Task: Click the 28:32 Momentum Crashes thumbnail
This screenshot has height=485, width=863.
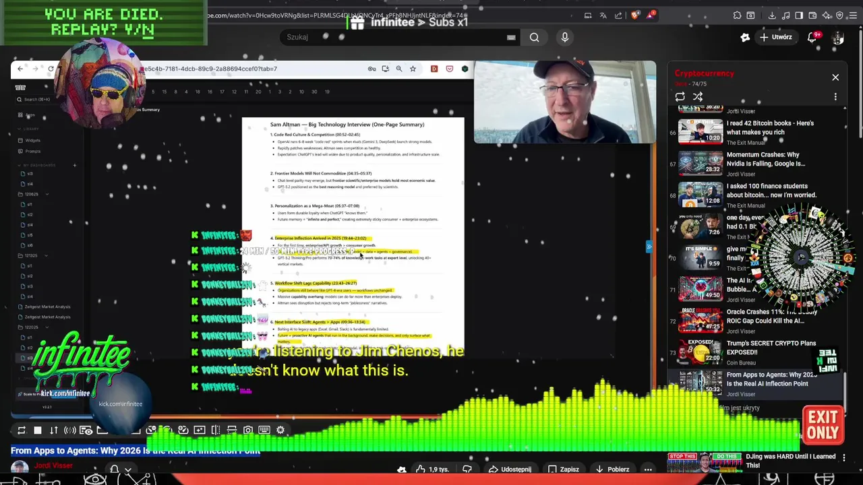Action: click(x=700, y=163)
